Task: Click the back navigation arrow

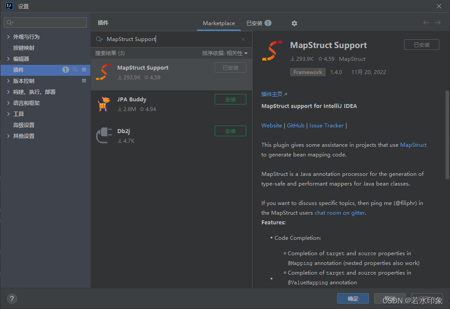Action: click(426, 22)
